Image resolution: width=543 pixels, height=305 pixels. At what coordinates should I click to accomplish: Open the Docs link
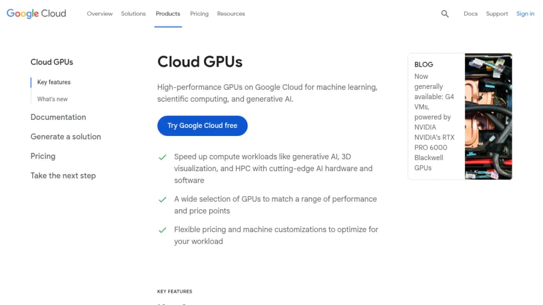pyautogui.click(x=470, y=14)
